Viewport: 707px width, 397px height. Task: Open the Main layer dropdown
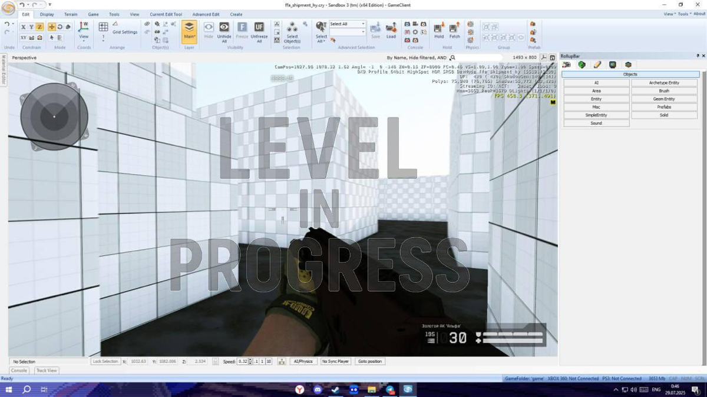(189, 32)
